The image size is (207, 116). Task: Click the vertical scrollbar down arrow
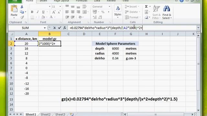click(x=198, y=110)
